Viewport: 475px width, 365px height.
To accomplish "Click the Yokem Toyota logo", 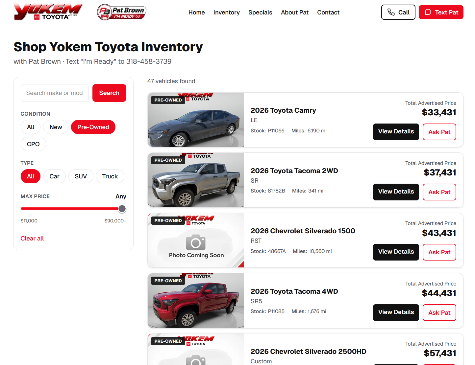I will coord(48,12).
